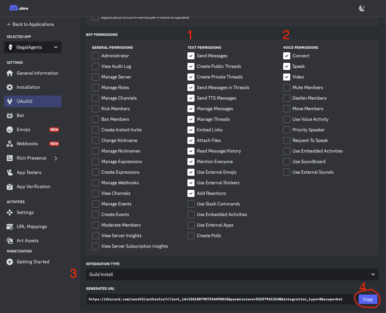
Task: Enable the Administrator permission checkbox
Action: coord(95,56)
